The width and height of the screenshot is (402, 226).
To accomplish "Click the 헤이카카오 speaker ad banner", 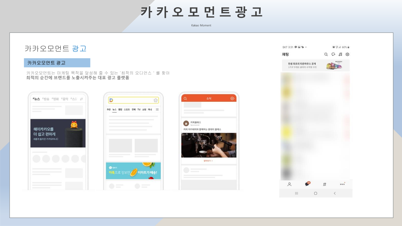I will (58, 133).
